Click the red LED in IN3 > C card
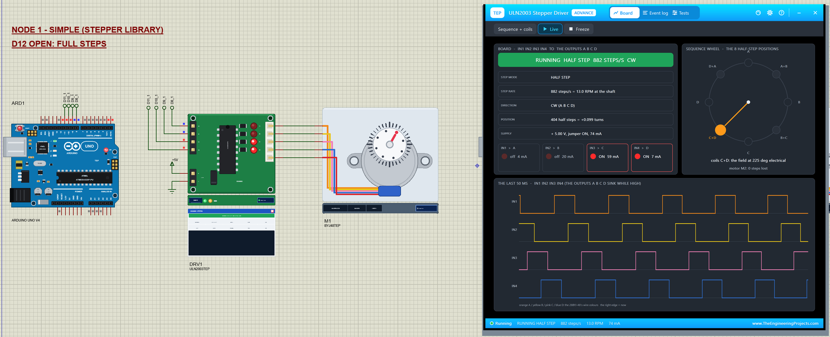The width and height of the screenshot is (830, 337). [x=593, y=156]
